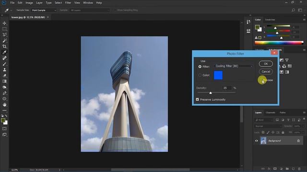Viewport: 307px width, 172px height.
Task: Open the Image menu
Action: tap(29, 3)
